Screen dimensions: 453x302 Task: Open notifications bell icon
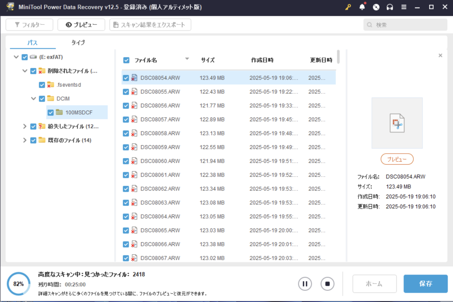coord(362,7)
